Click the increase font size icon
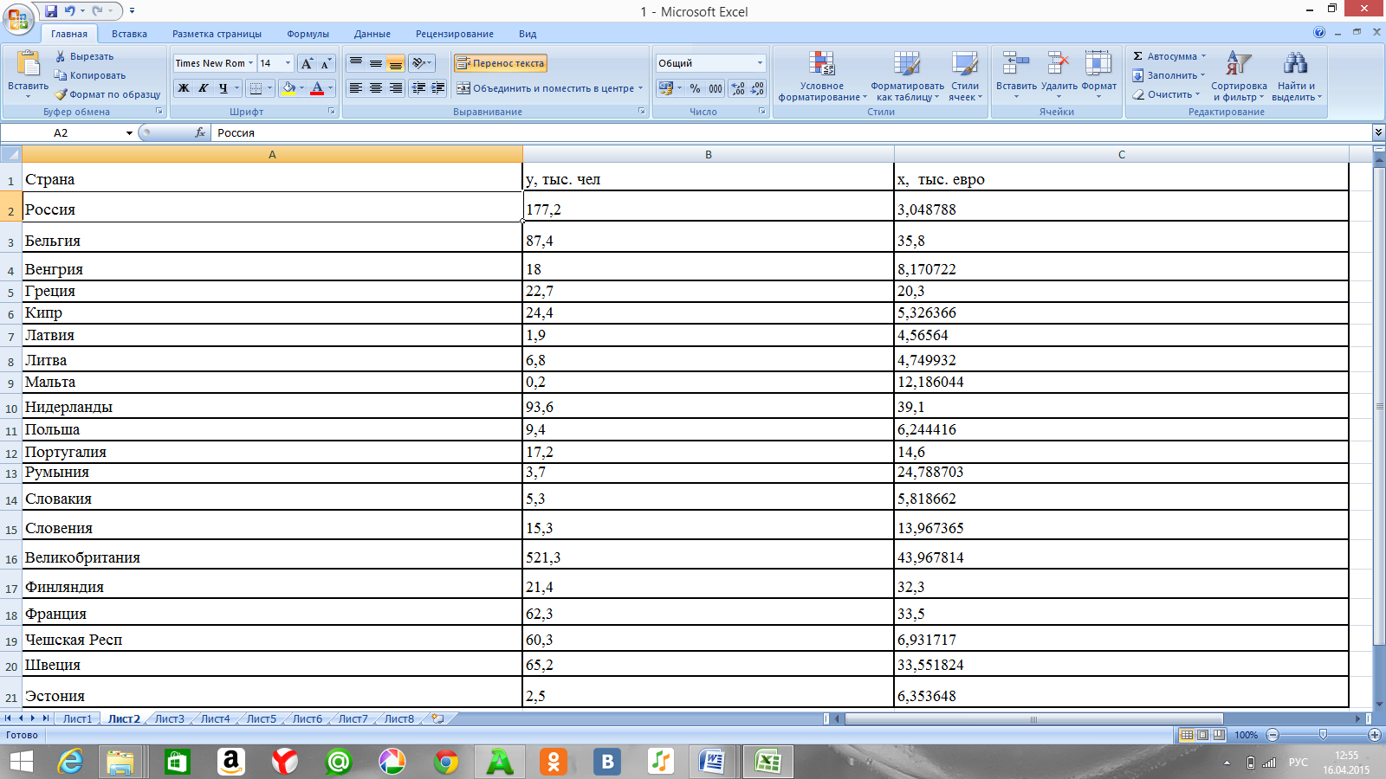Image resolution: width=1386 pixels, height=779 pixels. 307,63
